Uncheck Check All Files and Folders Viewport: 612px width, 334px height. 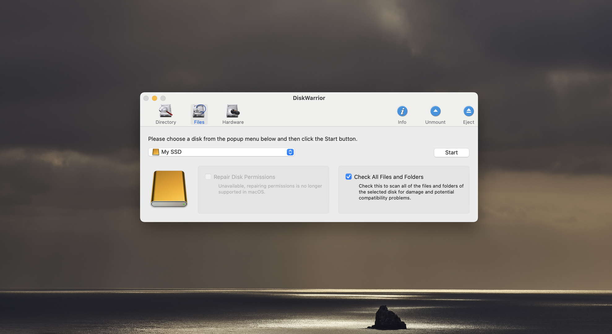coord(348,177)
